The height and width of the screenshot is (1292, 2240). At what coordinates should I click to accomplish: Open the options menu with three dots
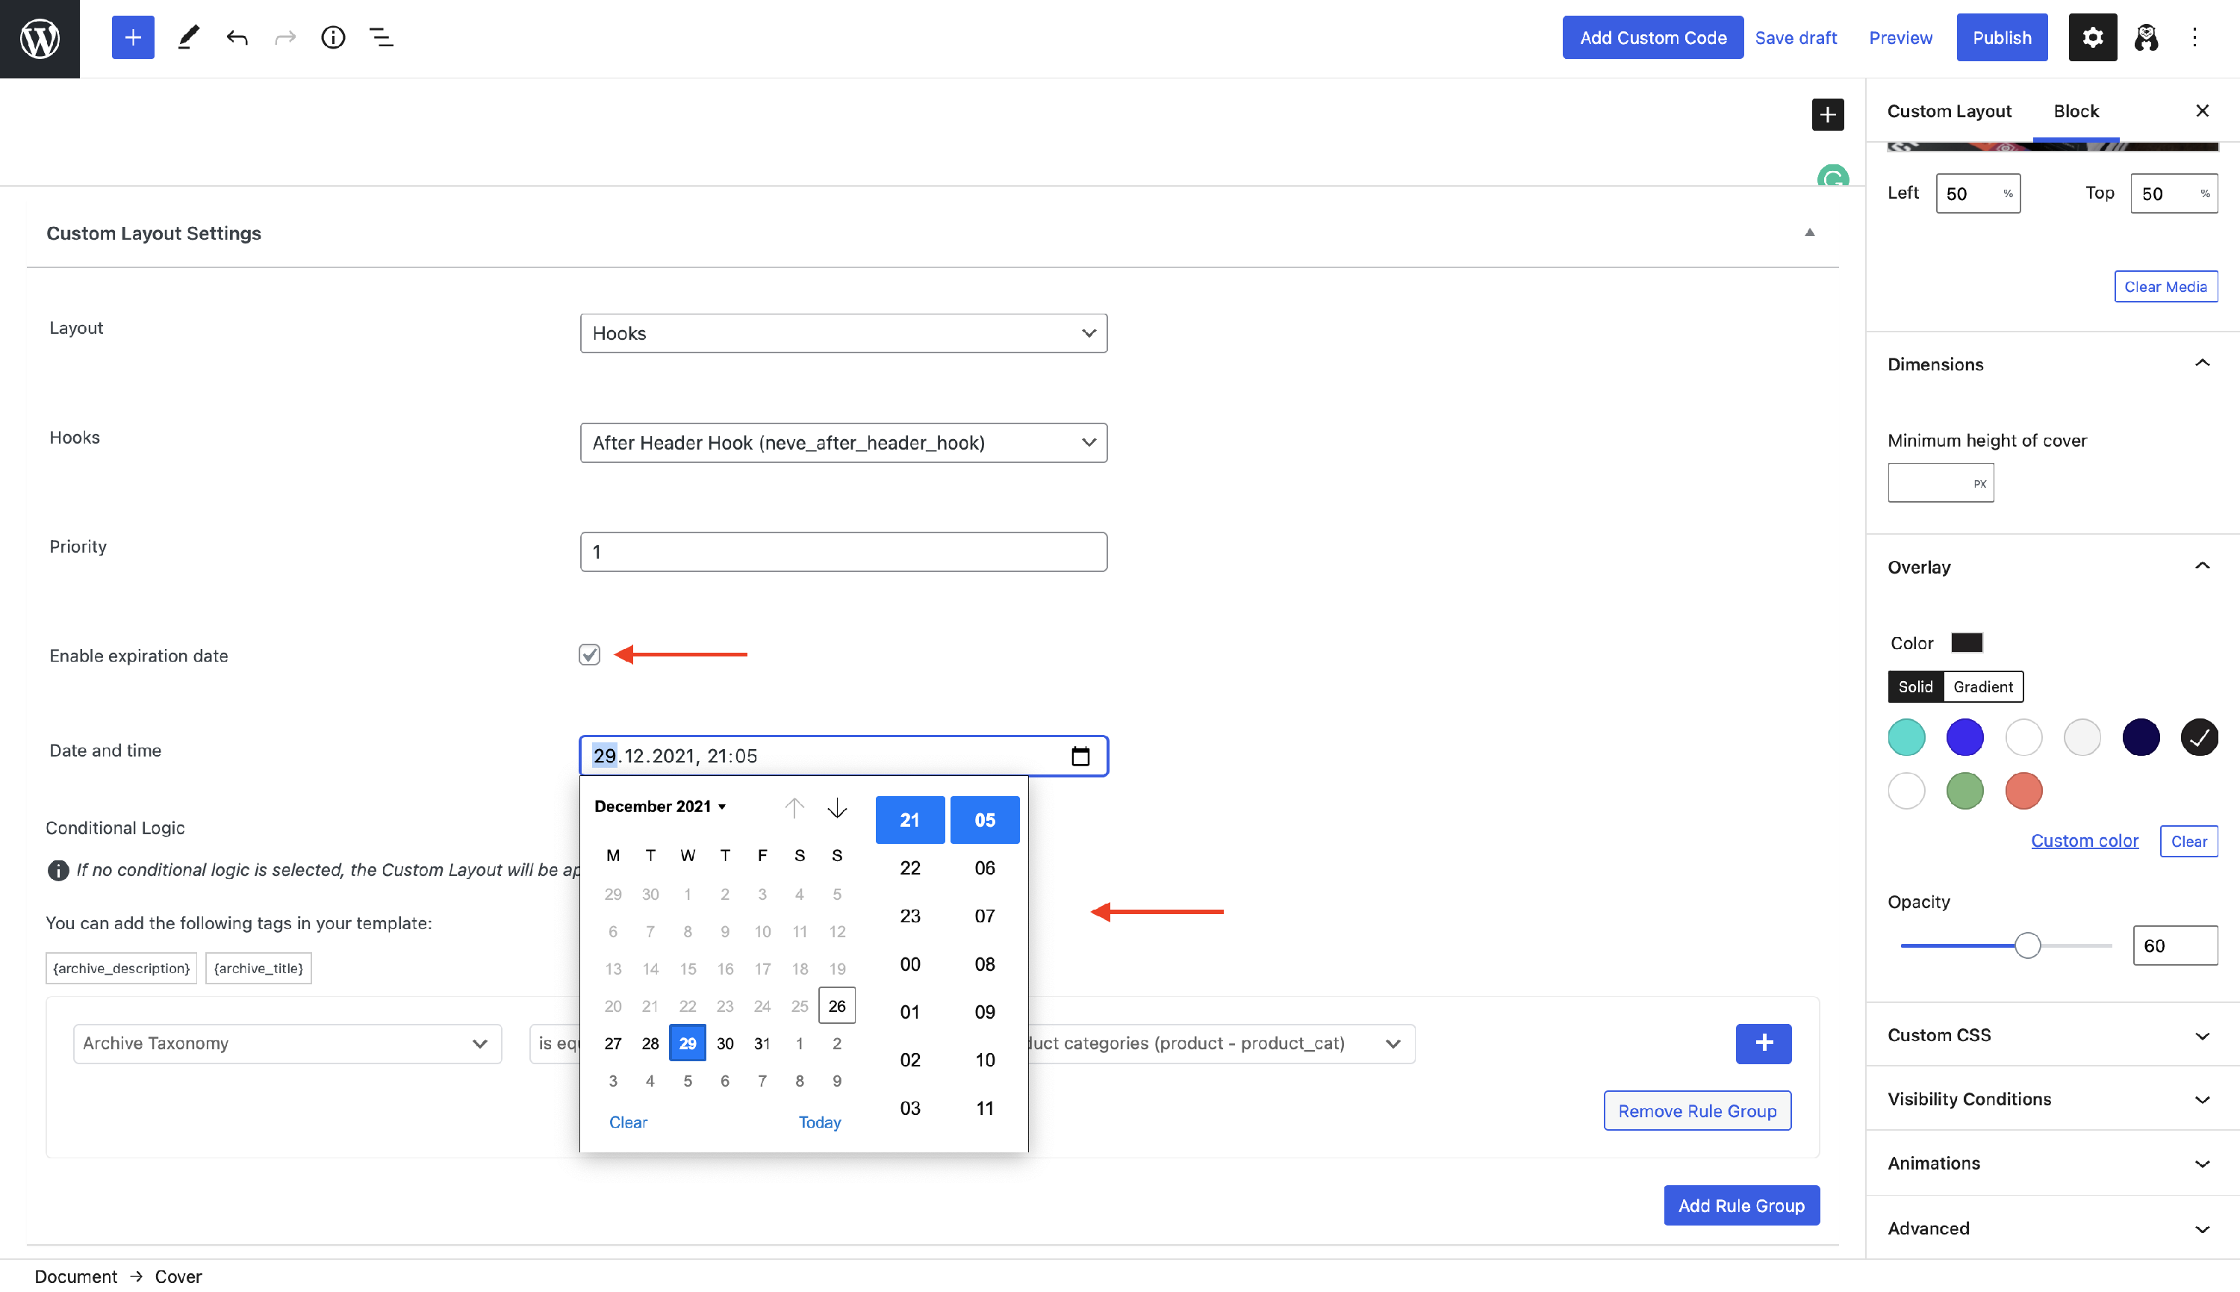(x=2194, y=37)
